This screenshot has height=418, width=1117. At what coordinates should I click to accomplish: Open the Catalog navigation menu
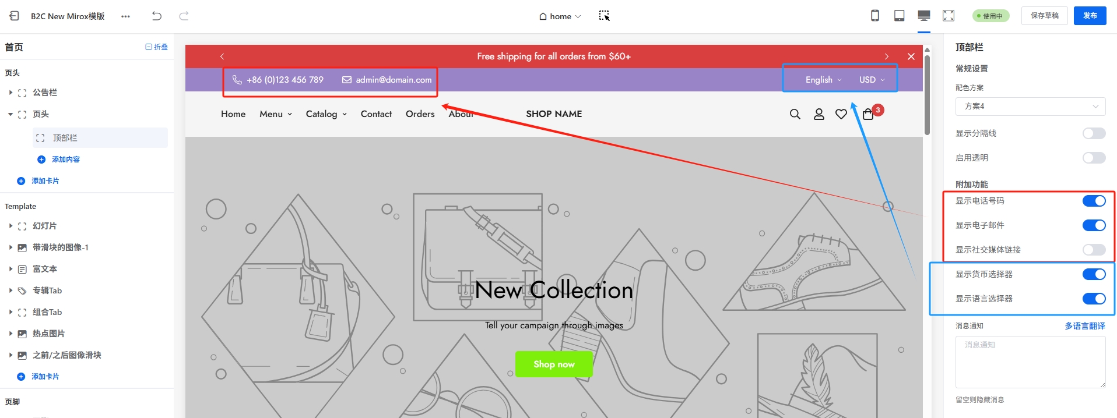pyautogui.click(x=326, y=114)
